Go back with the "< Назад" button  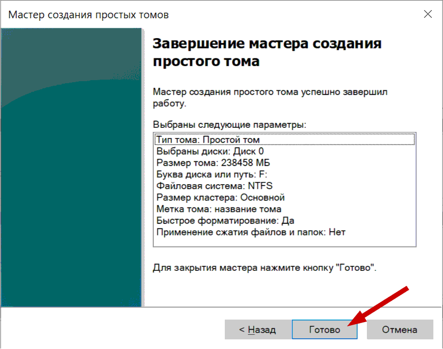click(258, 330)
